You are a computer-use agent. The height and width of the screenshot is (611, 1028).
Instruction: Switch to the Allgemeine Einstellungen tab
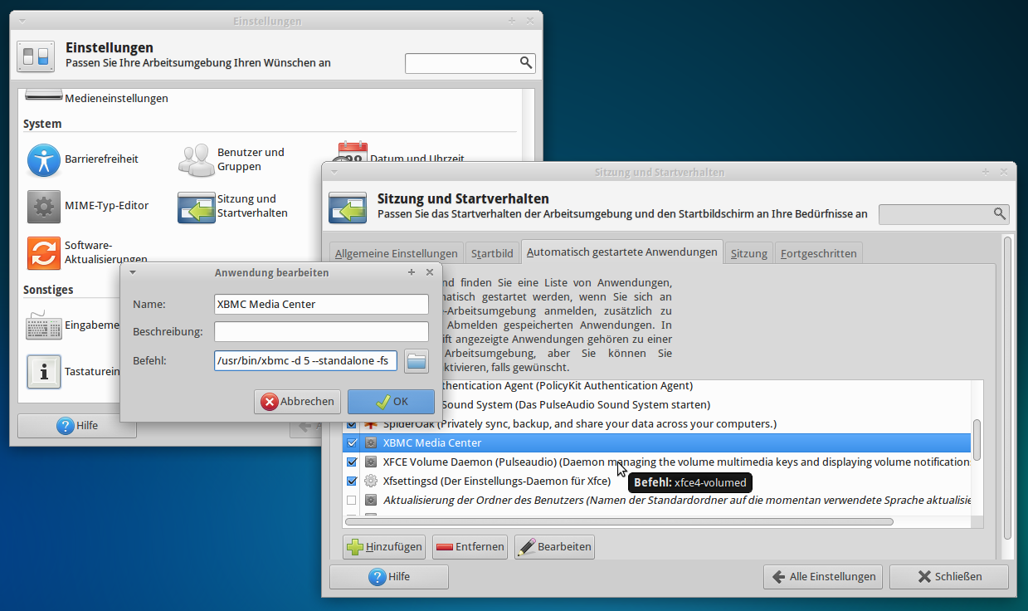[396, 253]
